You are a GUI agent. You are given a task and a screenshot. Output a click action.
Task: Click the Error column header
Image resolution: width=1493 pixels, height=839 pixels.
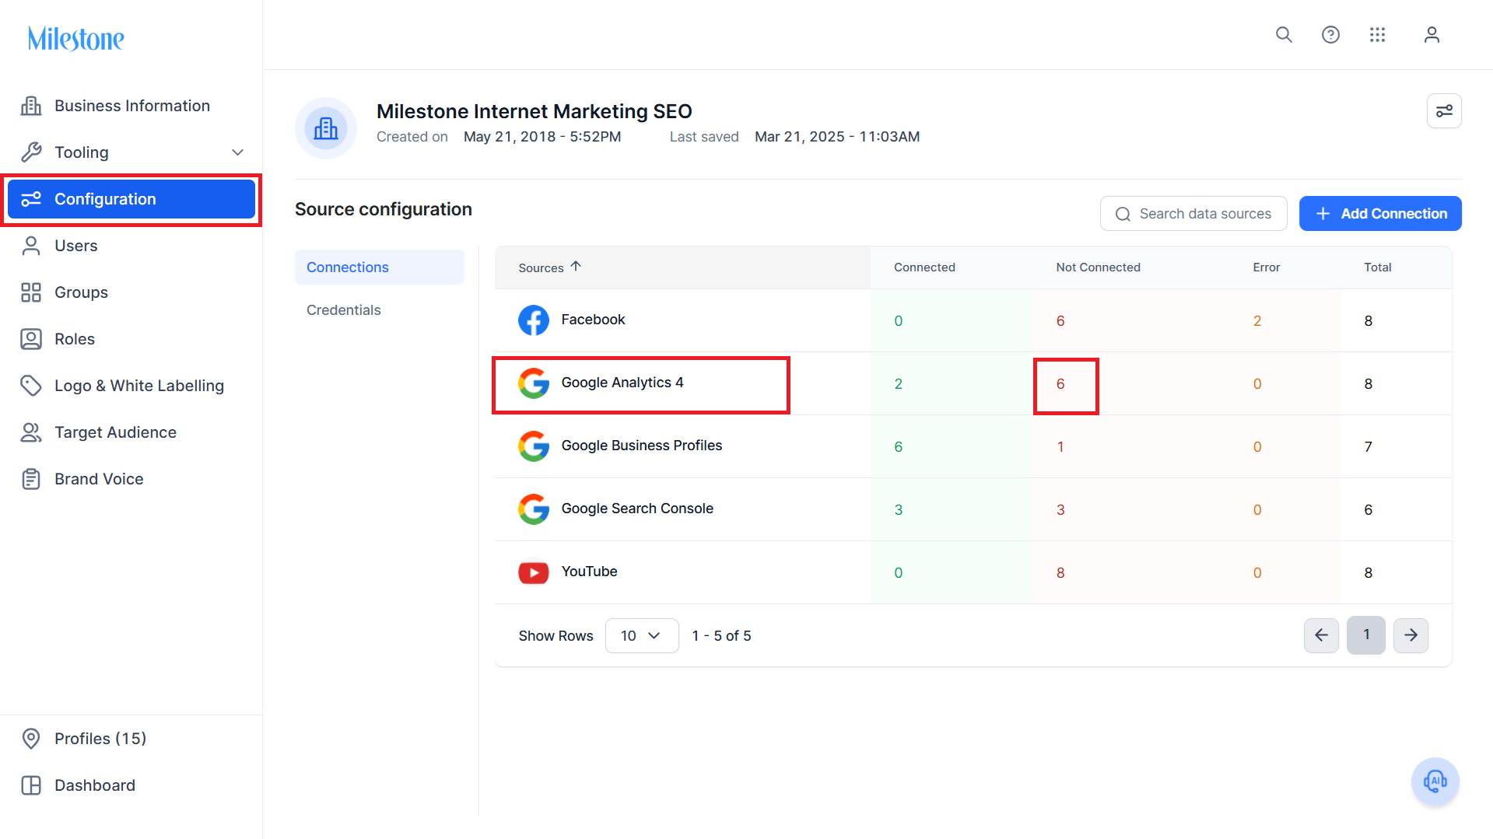coord(1266,267)
